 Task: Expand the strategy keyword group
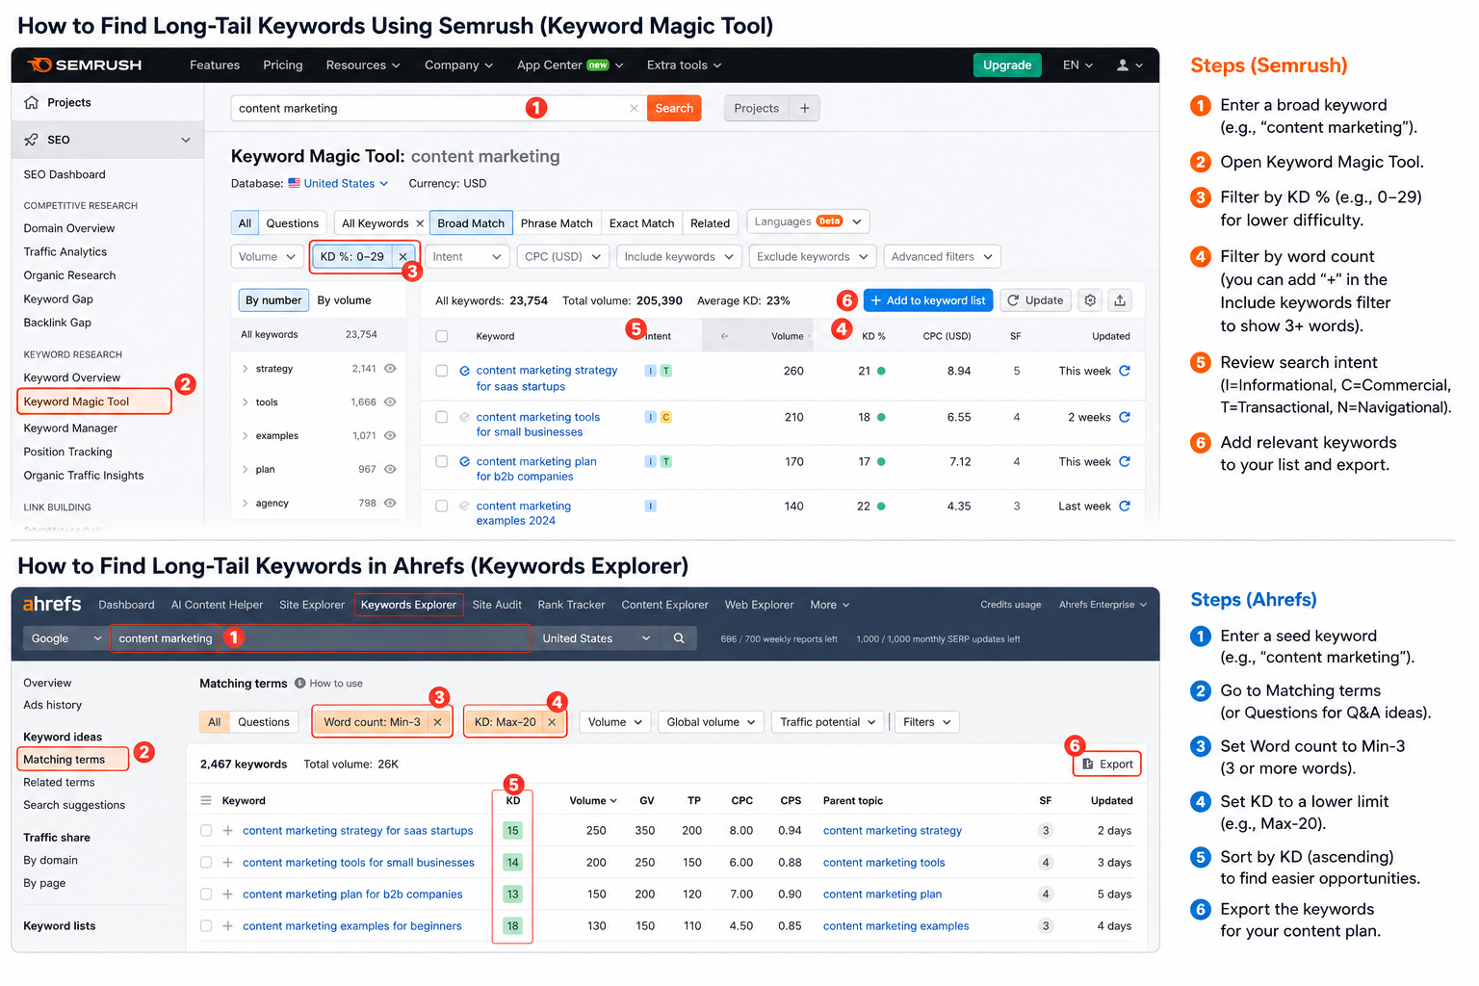tap(246, 369)
